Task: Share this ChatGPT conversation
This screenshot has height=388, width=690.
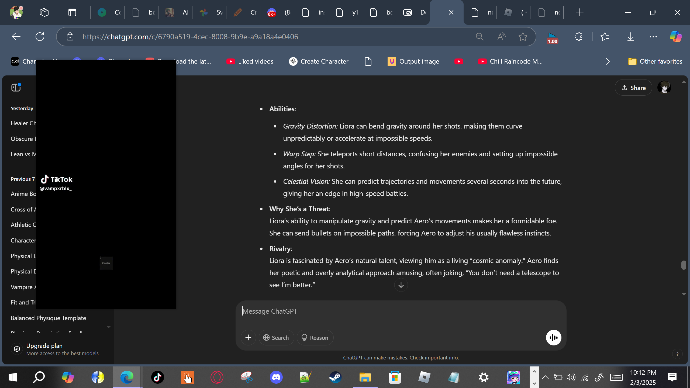Action: [x=633, y=88]
